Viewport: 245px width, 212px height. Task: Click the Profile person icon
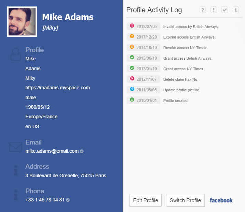coord(15,55)
